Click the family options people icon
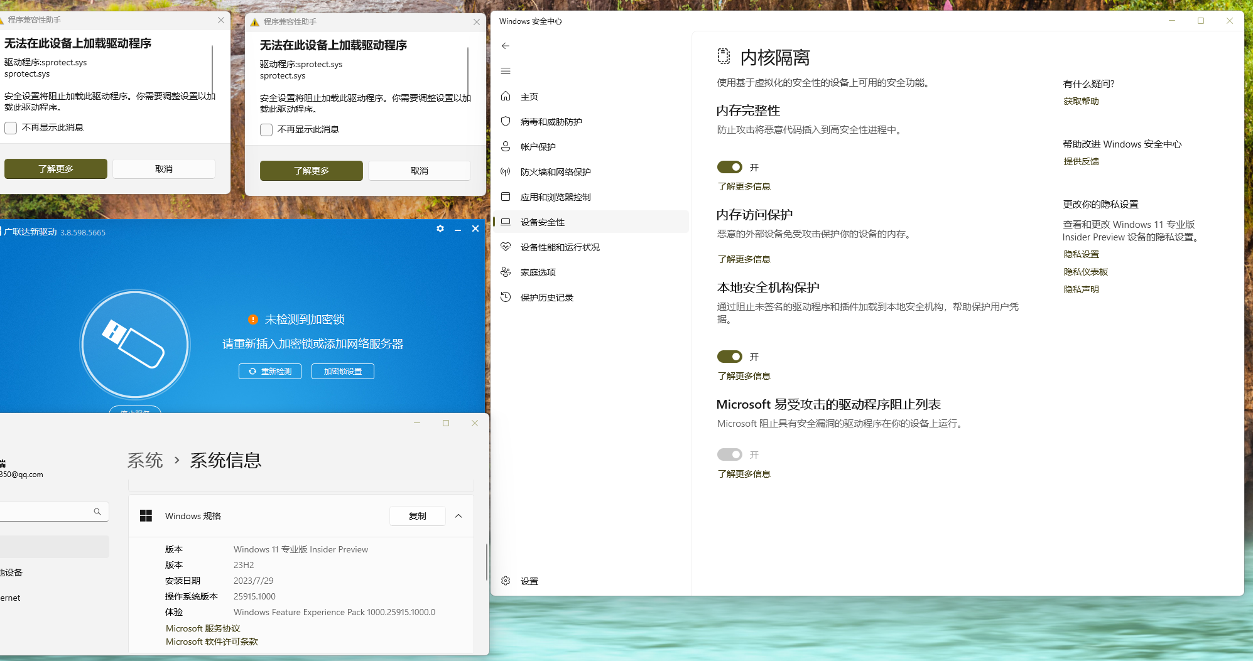This screenshot has height=661, width=1253. click(506, 272)
